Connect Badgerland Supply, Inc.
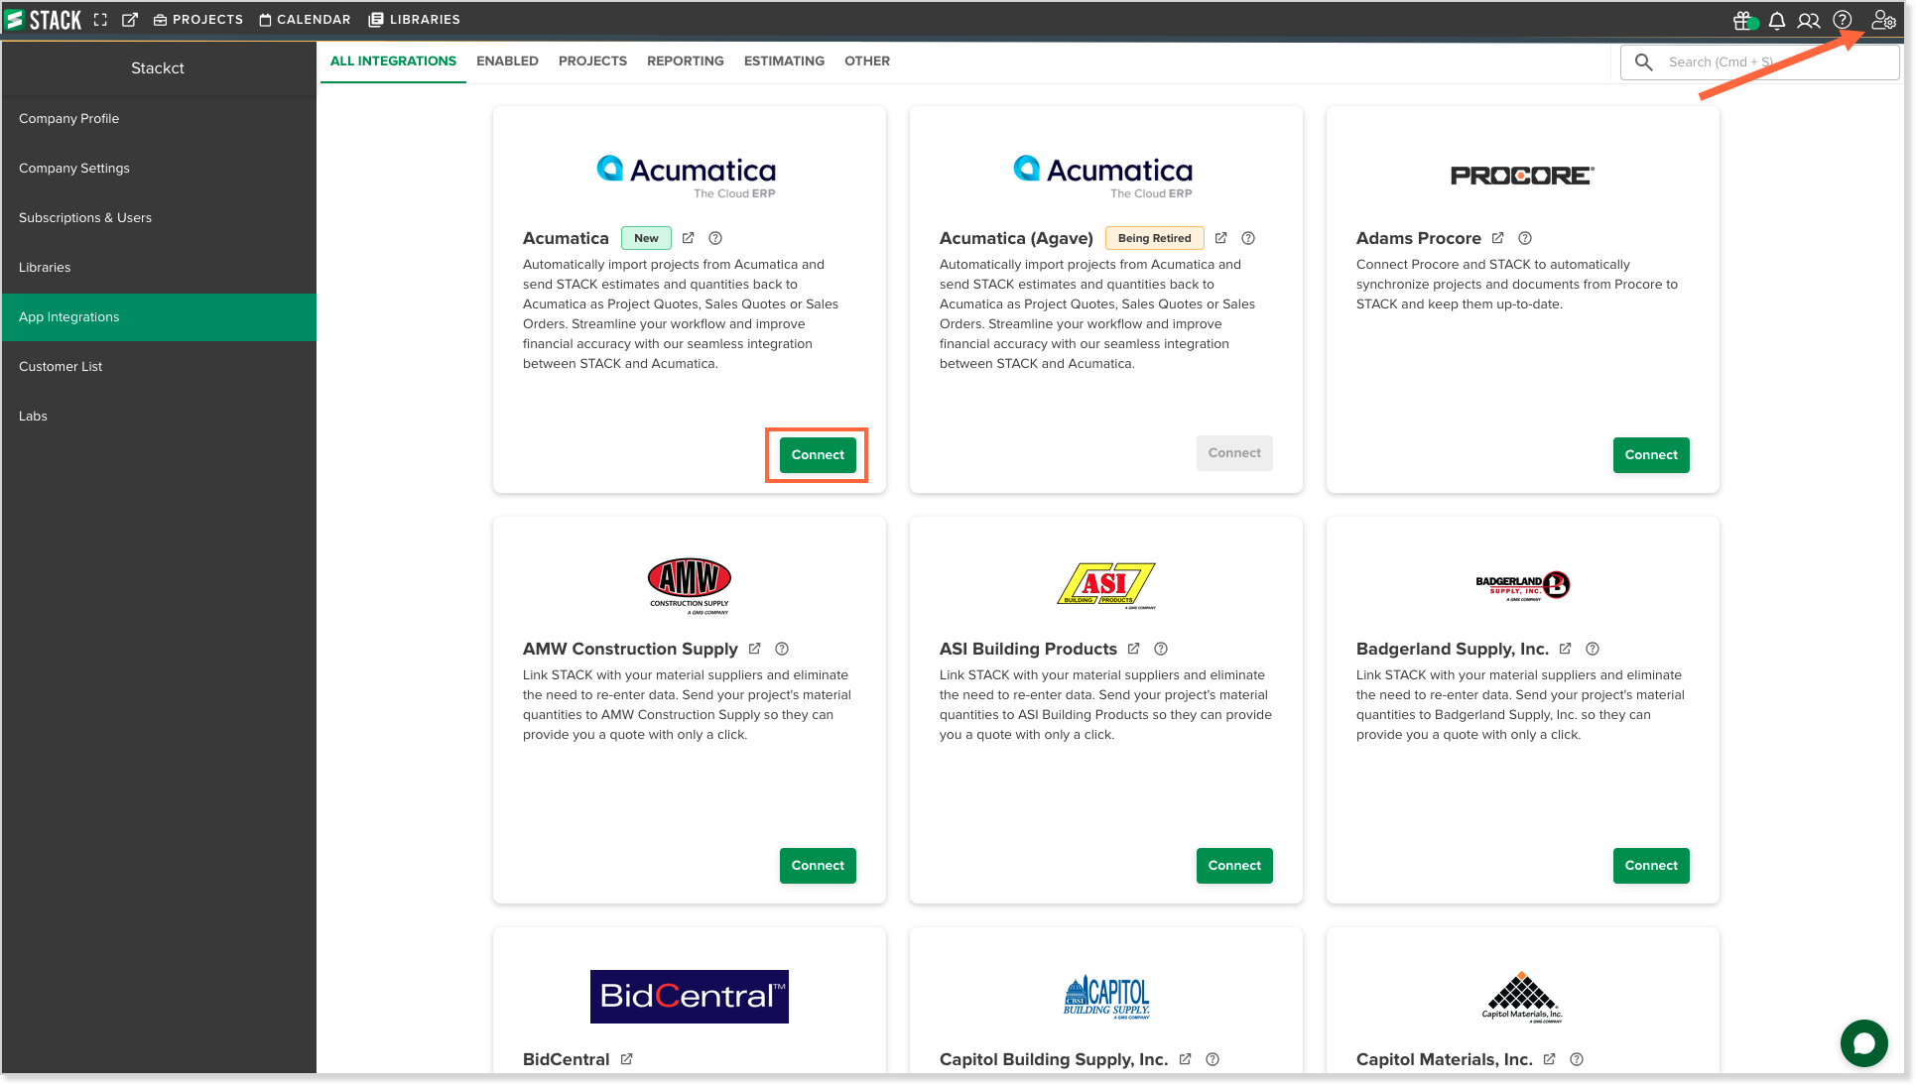This screenshot has width=1916, height=1085. 1651,866
